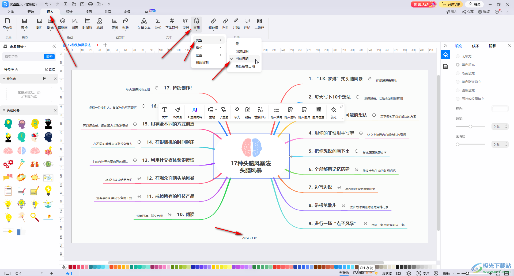Click delete date (删除日期) menu entry
The image size is (514, 276).
point(209,62)
